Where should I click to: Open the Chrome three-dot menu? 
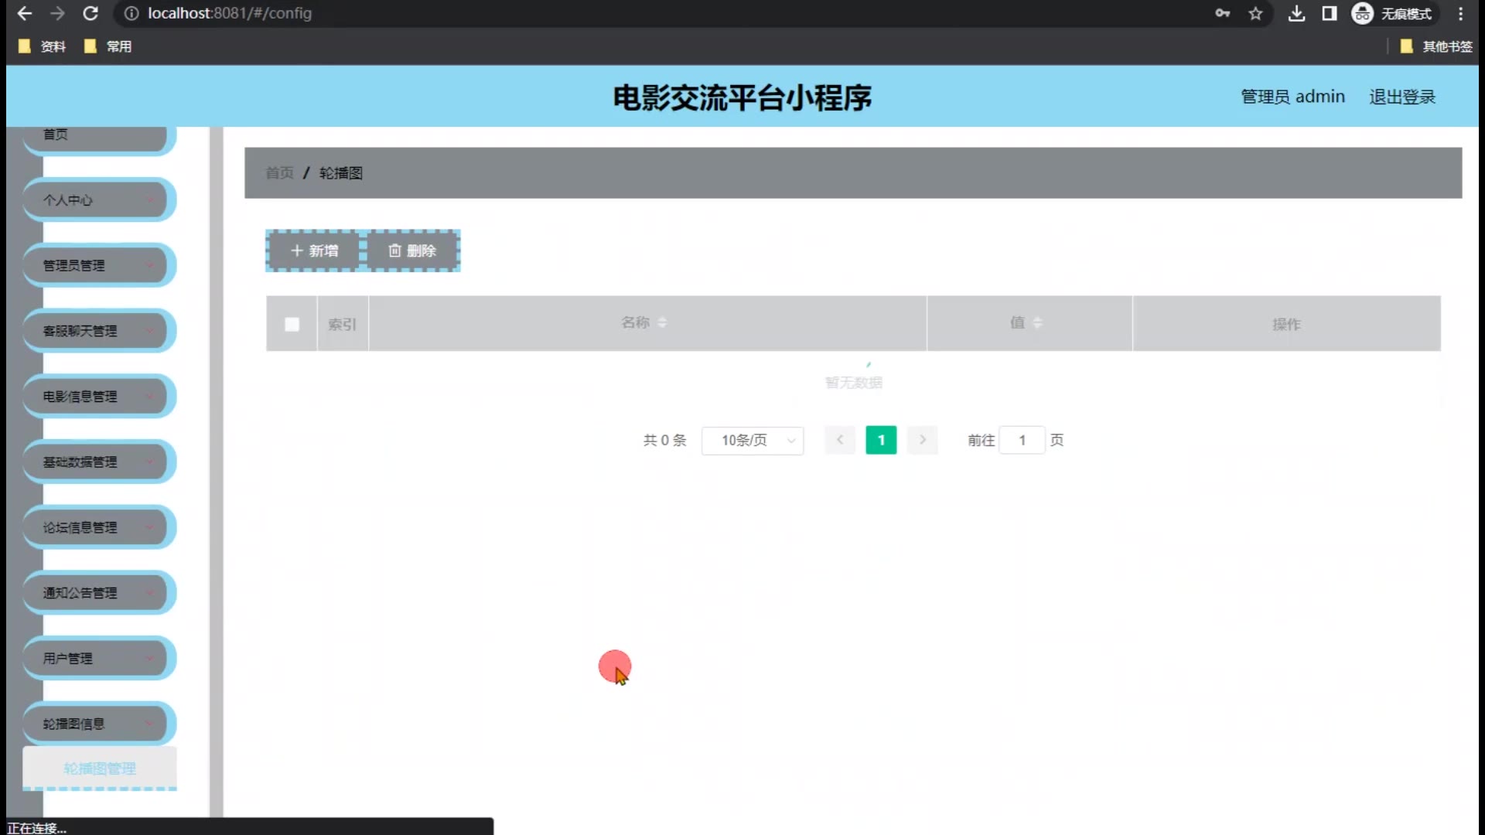pyautogui.click(x=1460, y=13)
